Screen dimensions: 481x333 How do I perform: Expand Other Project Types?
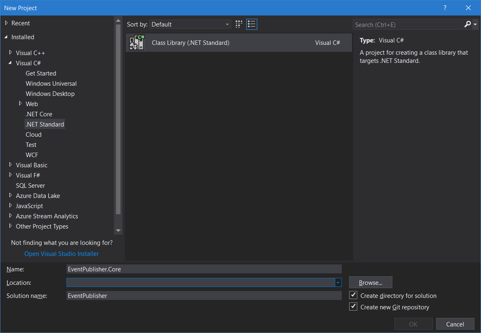tap(10, 226)
